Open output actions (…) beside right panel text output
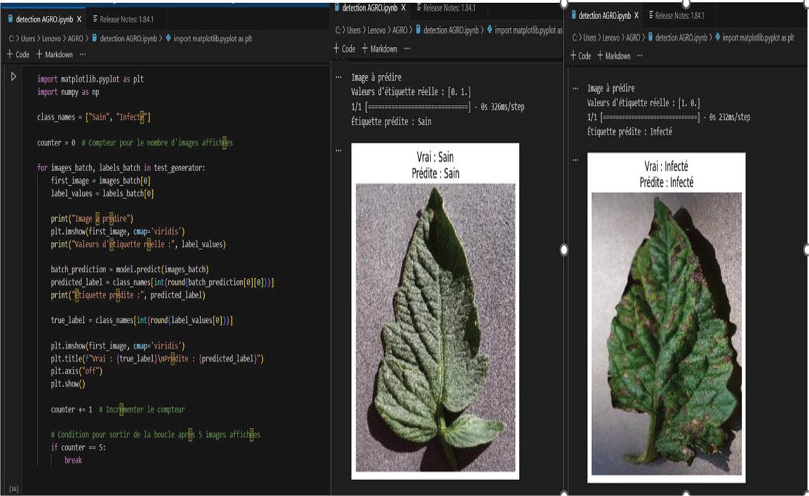The height and width of the screenshot is (496, 809). pyautogui.click(x=575, y=88)
